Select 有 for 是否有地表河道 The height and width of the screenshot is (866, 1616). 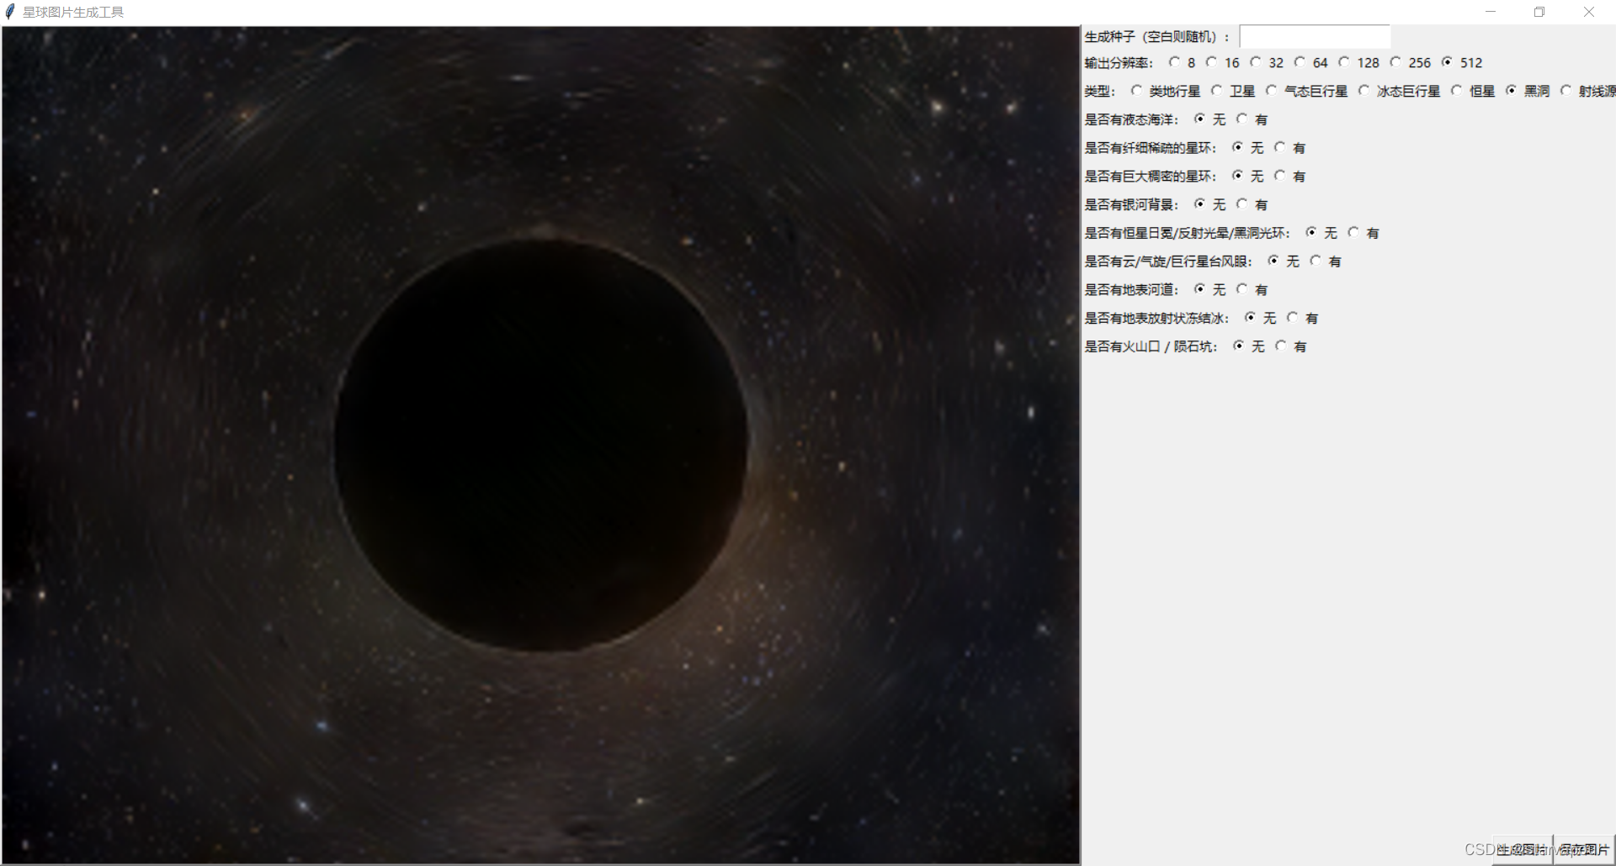click(1242, 289)
